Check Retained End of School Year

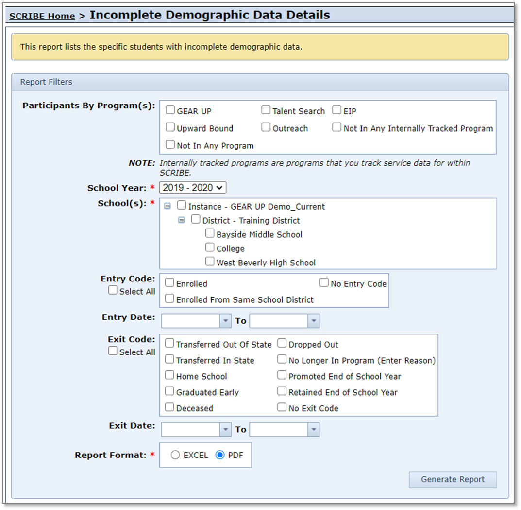[282, 391]
